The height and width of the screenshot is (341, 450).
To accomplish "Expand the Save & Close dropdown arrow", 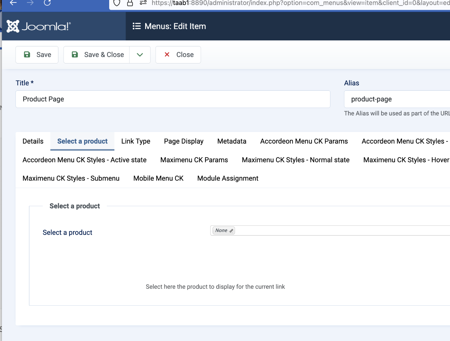I will point(140,55).
